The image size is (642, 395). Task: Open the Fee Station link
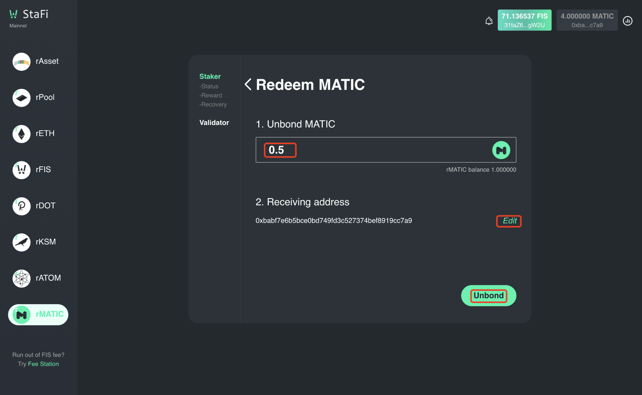pos(43,364)
